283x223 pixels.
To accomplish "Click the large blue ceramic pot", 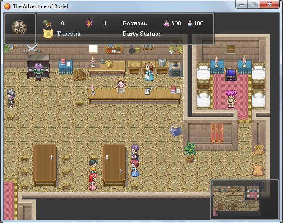I will (175, 130).
